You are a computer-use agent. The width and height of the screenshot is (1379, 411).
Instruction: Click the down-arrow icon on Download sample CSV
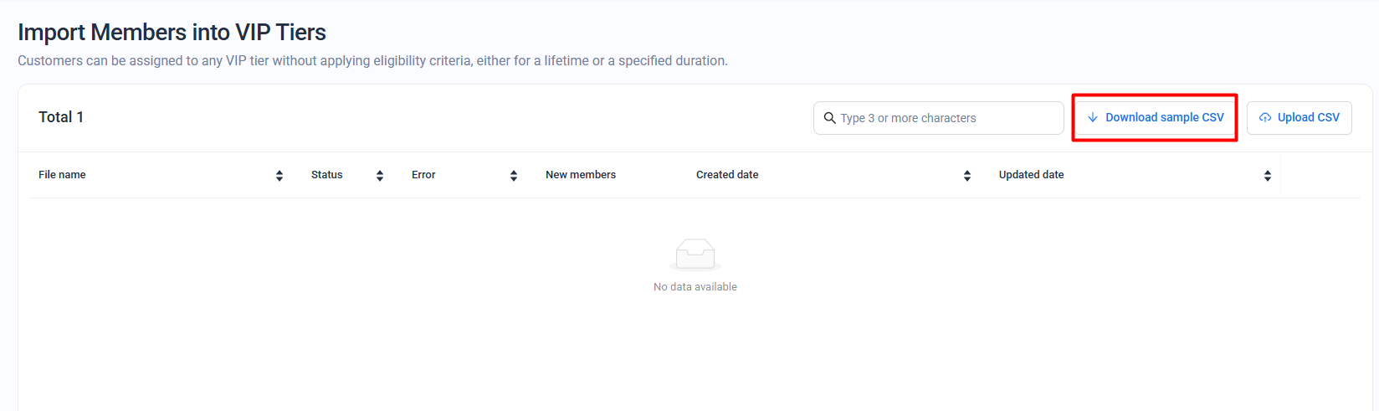pos(1093,118)
